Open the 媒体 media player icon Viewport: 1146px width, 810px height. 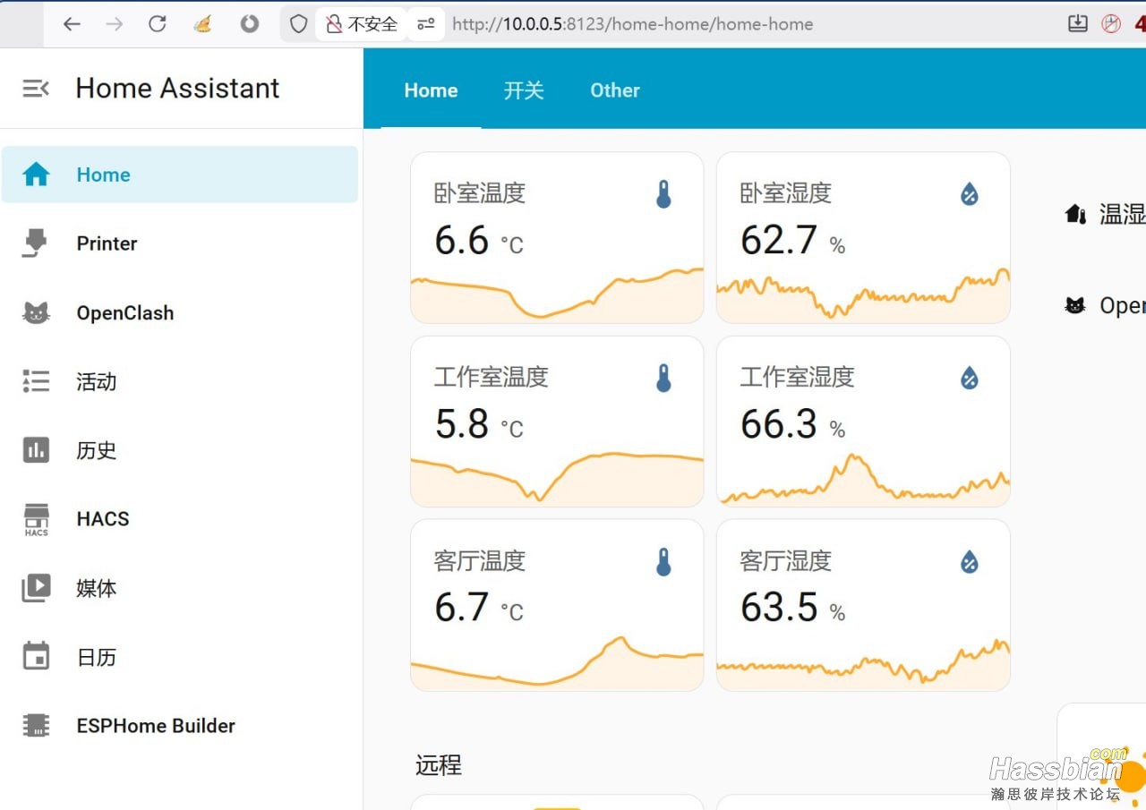36,588
